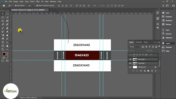This screenshot has height=99, width=176.
Task: Select the Crop tool
Action: pyautogui.click(x=3, y=21)
